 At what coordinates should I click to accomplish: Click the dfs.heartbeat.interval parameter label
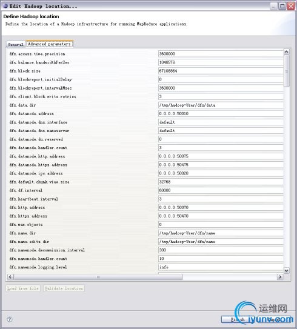pyautogui.click(x=34, y=199)
